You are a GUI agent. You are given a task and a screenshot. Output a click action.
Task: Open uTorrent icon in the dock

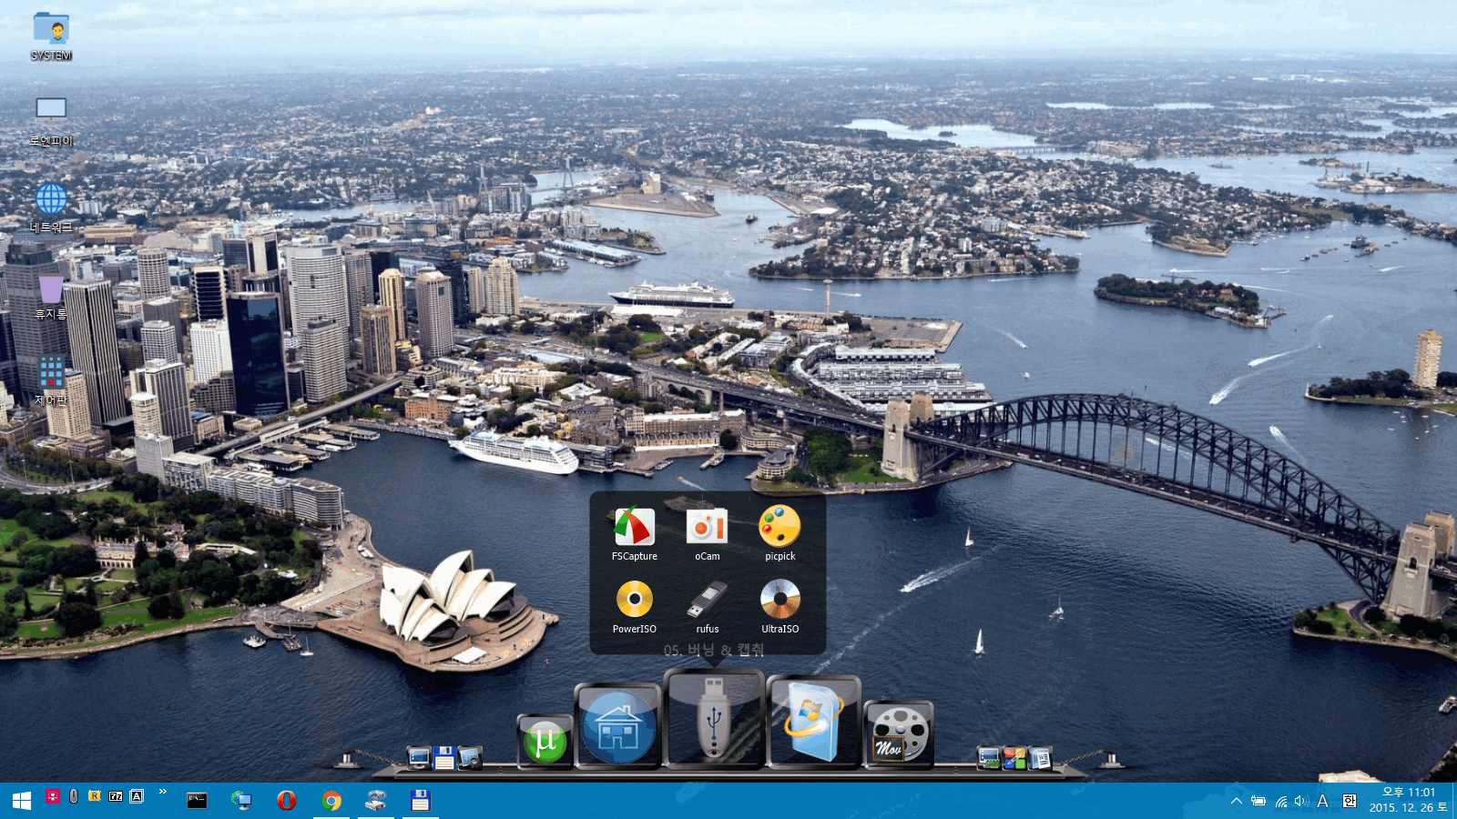[545, 741]
